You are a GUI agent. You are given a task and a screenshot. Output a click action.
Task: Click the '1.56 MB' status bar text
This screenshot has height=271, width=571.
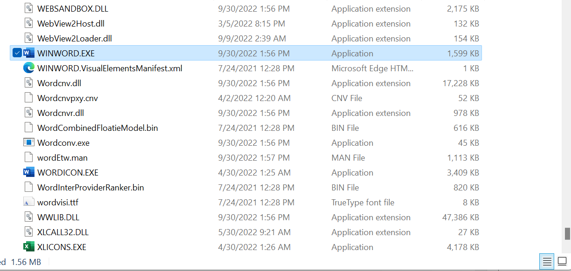point(26,262)
